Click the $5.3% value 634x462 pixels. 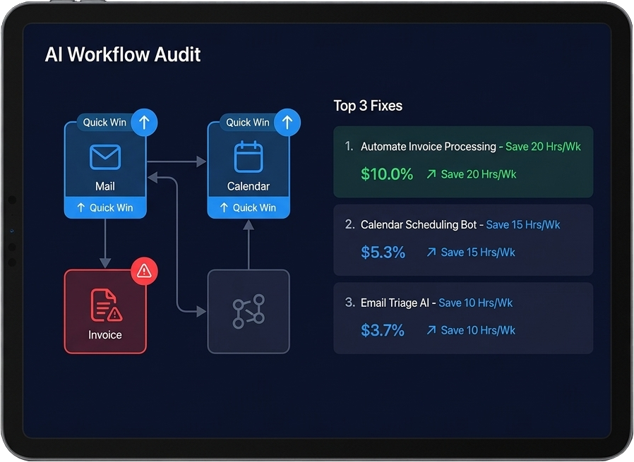tap(383, 253)
